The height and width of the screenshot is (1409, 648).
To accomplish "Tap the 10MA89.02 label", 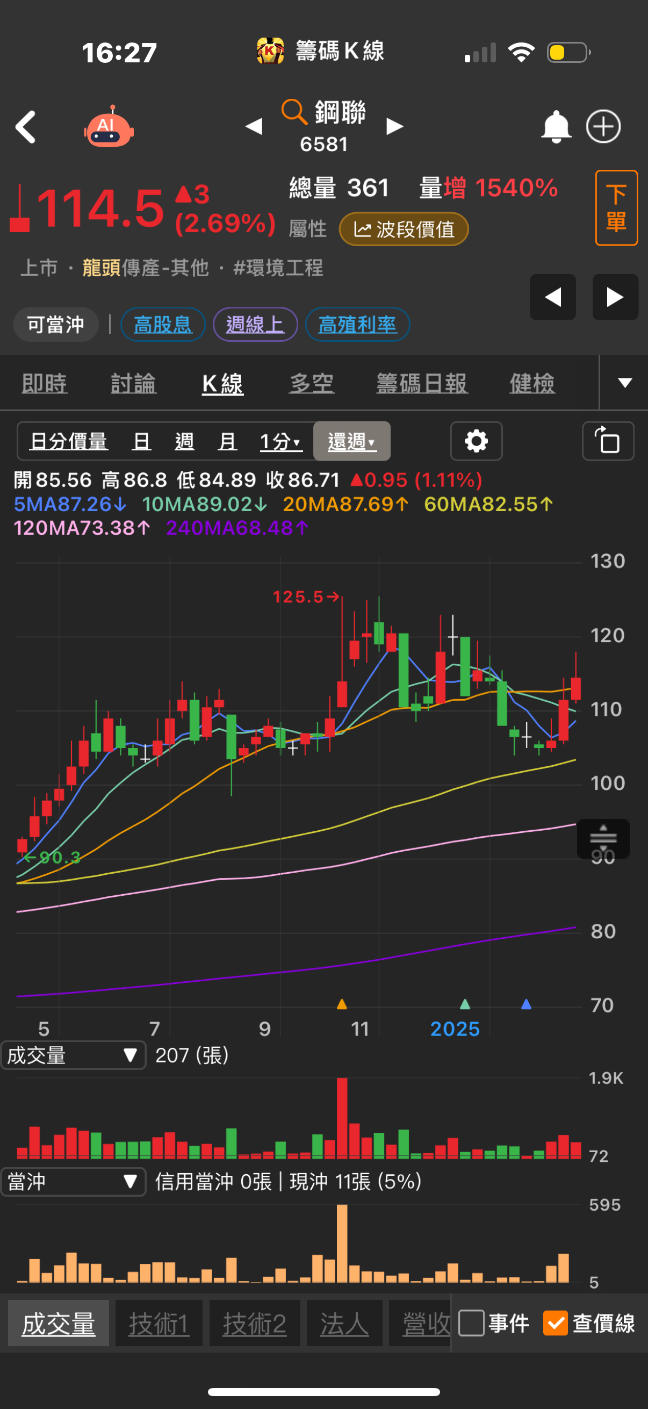I will click(205, 504).
